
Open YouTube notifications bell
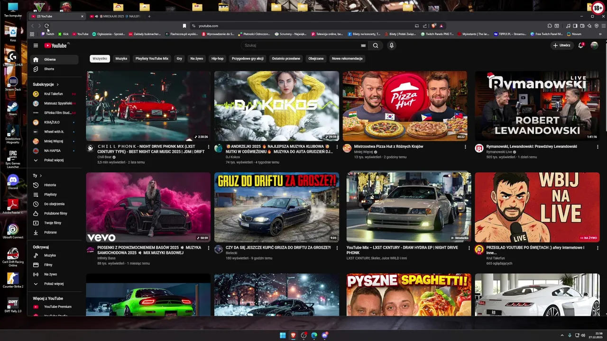coord(580,45)
